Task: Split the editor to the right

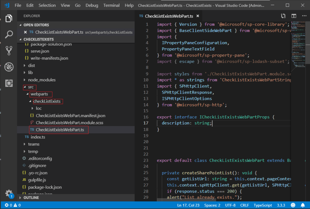Action: [294, 16]
